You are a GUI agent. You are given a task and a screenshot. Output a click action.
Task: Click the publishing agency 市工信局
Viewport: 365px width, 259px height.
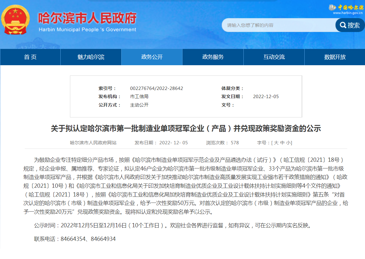[139, 97]
